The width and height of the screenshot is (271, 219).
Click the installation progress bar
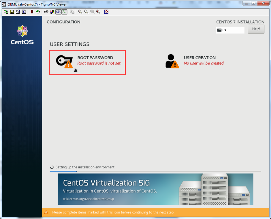(155, 171)
